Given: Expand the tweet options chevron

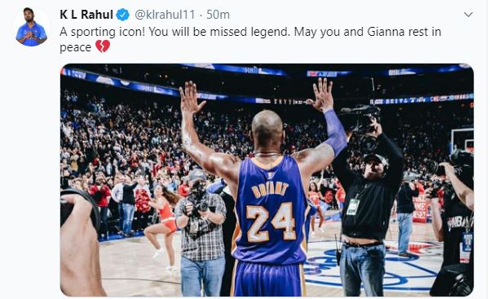Looking at the screenshot, I should pos(468,15).
